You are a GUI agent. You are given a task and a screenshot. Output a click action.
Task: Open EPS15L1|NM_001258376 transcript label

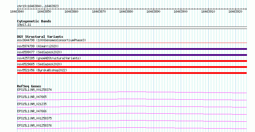pyautogui.click(x=34, y=125)
